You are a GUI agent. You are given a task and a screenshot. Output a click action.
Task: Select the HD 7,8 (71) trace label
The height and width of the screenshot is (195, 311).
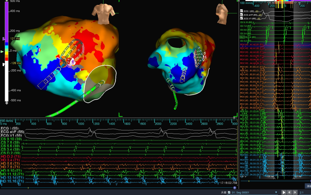11,167
